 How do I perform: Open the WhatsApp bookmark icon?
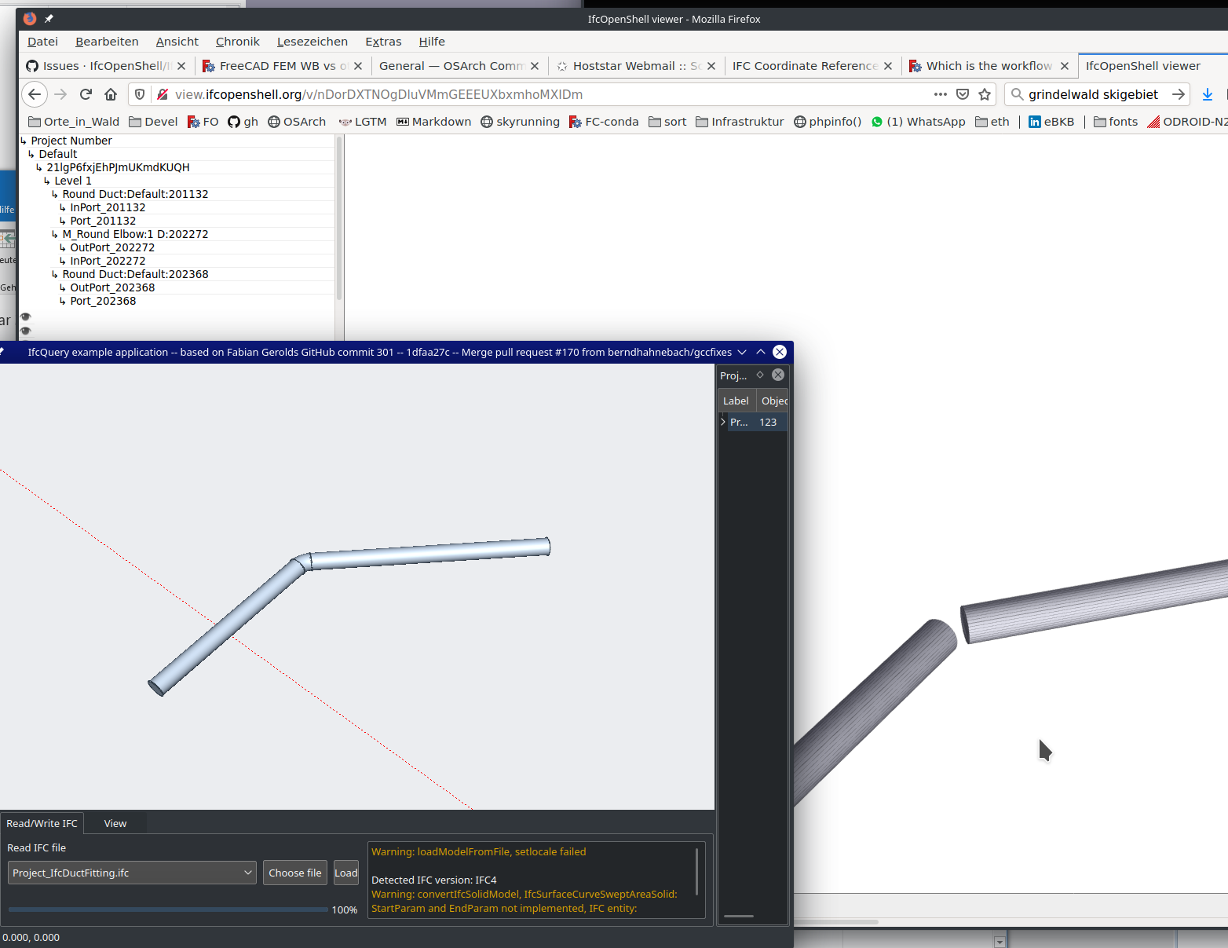tap(877, 122)
